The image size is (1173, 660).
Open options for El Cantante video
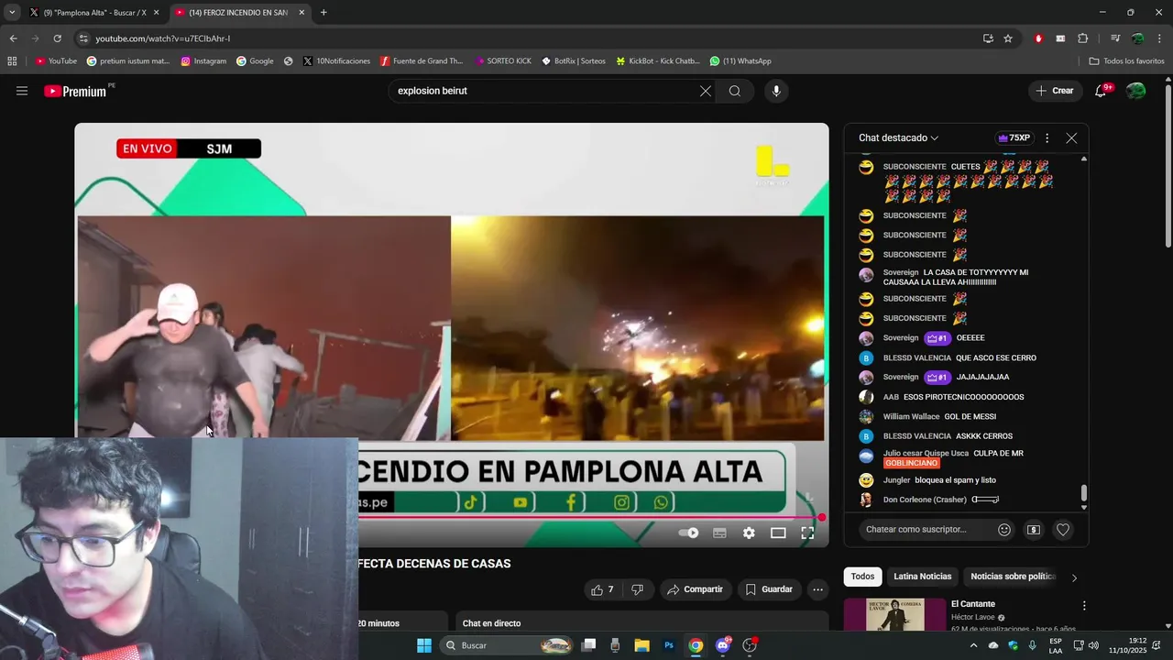(1084, 606)
